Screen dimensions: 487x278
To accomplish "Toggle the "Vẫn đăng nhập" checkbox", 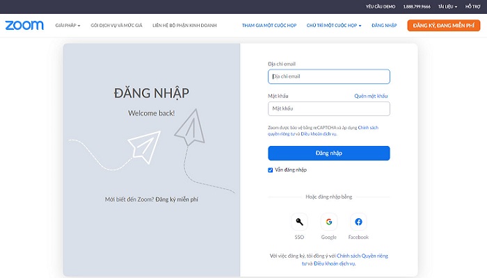I will pyautogui.click(x=270, y=170).
